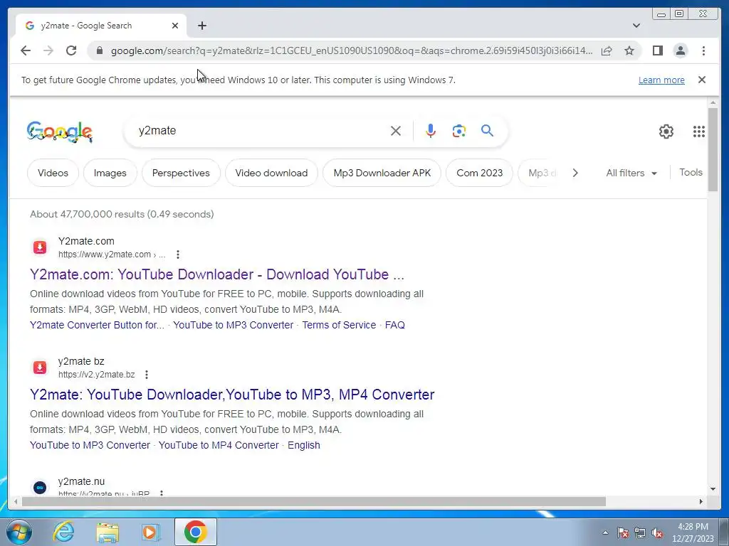Screen dimensions: 729x546
Task: Open search Tools
Action: click(691, 172)
